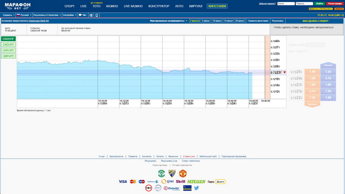Click the mobile phone version icon

click(97, 15)
